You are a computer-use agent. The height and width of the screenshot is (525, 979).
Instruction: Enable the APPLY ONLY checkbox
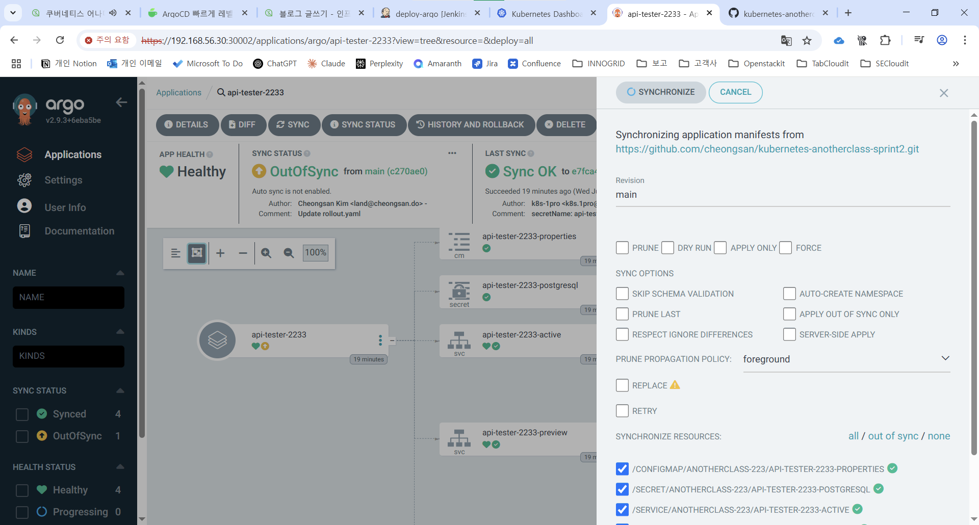720,248
